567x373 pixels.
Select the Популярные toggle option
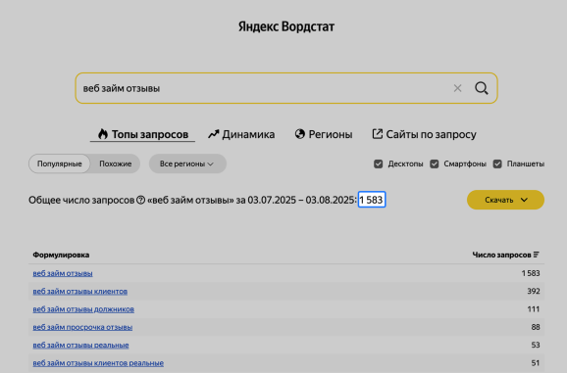point(59,163)
